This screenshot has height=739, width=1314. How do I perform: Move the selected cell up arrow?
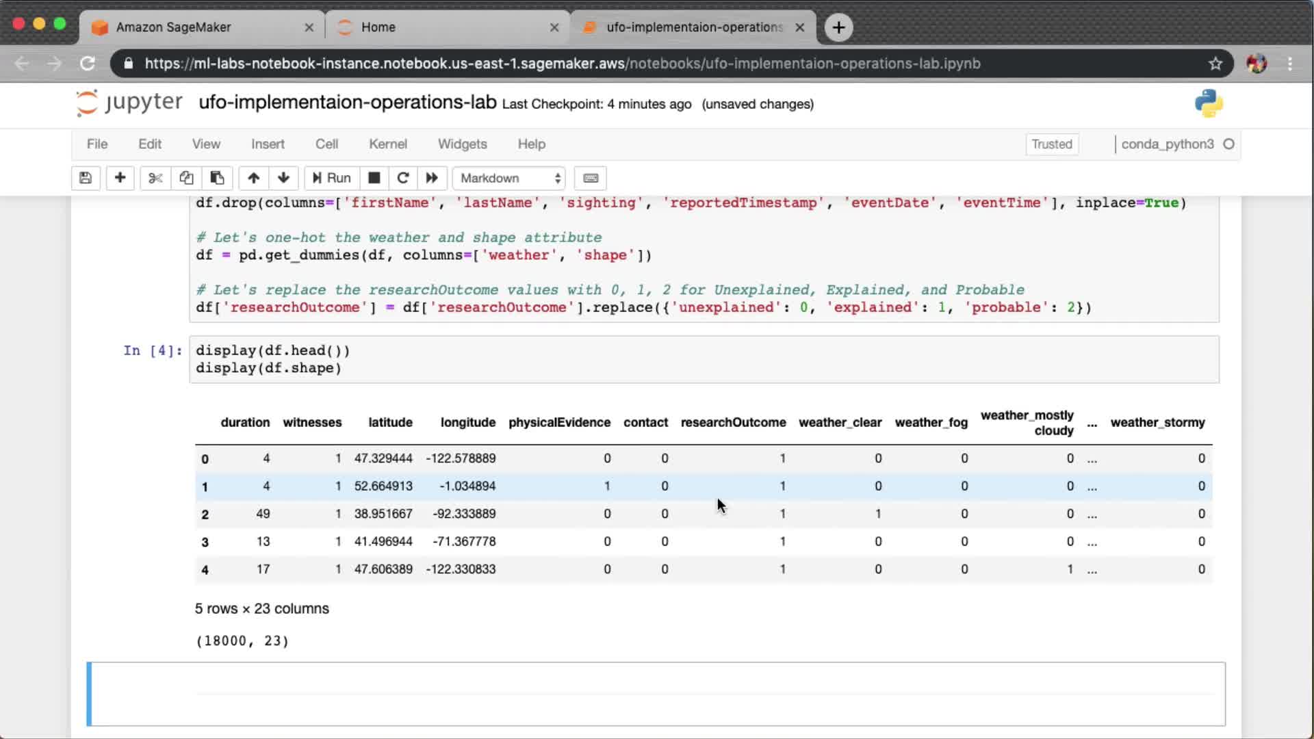coord(253,178)
